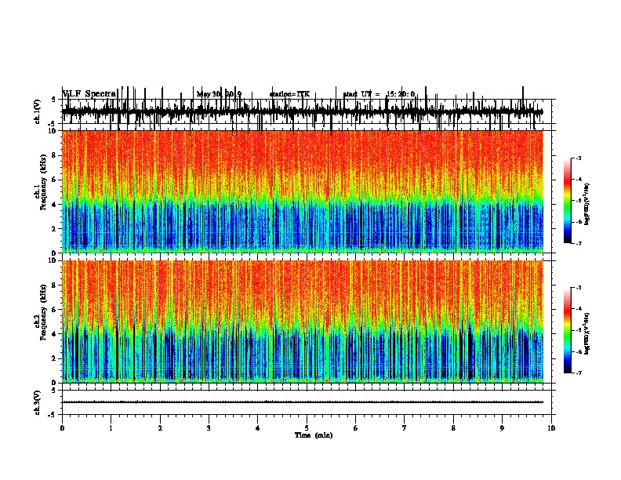Image resolution: width=621 pixels, height=480 pixels.
Task: Click the "-3" label atop ch.1 color bar
Action: [579, 158]
